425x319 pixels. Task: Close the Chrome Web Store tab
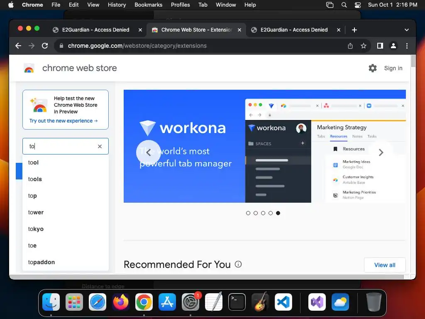pyautogui.click(x=239, y=30)
